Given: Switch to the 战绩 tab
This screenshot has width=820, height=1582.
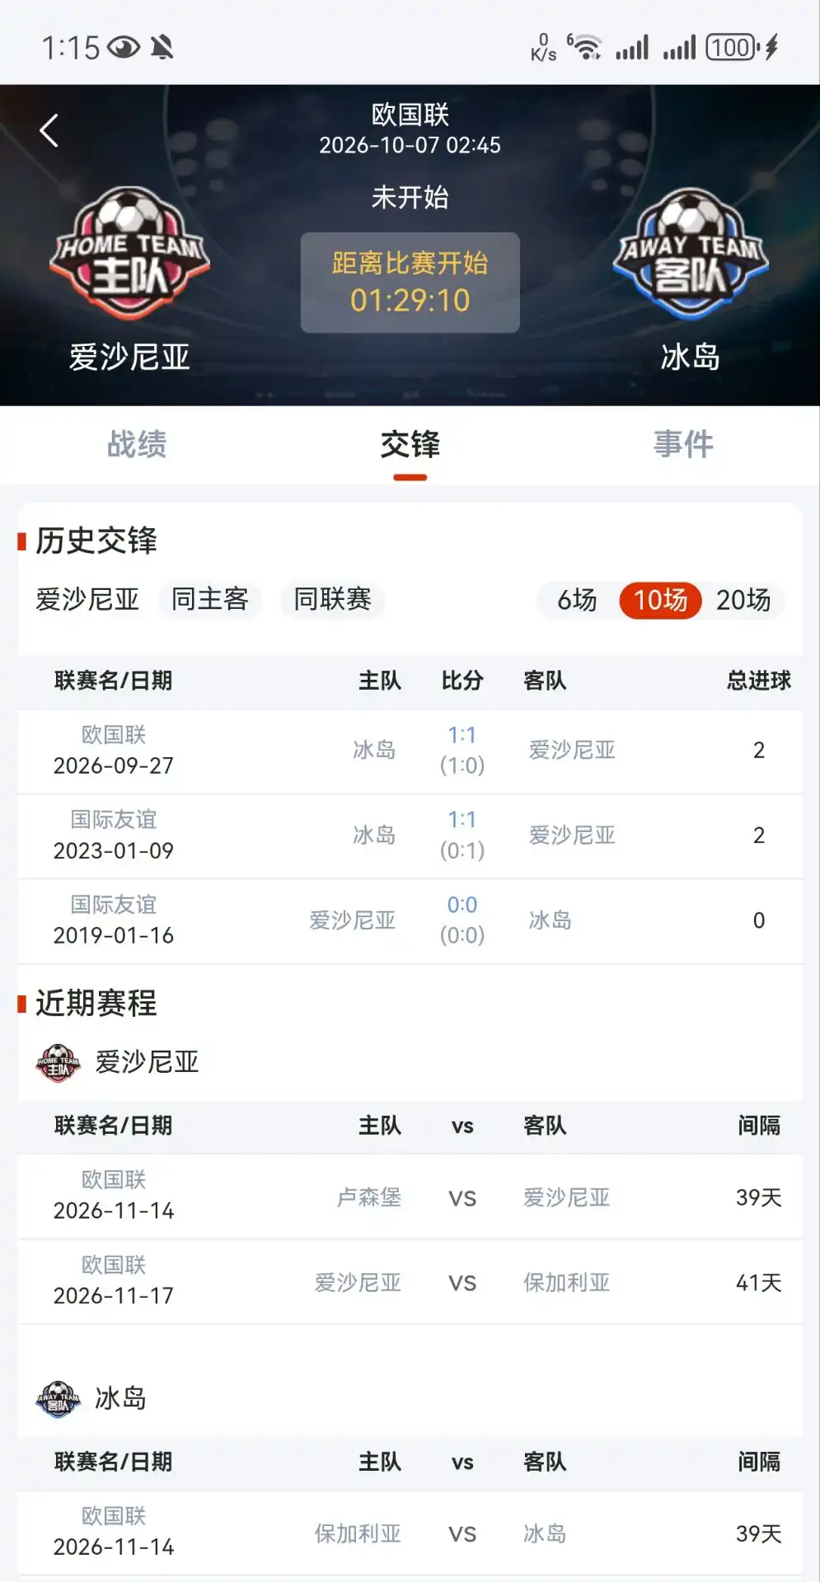Looking at the screenshot, I should click(137, 444).
